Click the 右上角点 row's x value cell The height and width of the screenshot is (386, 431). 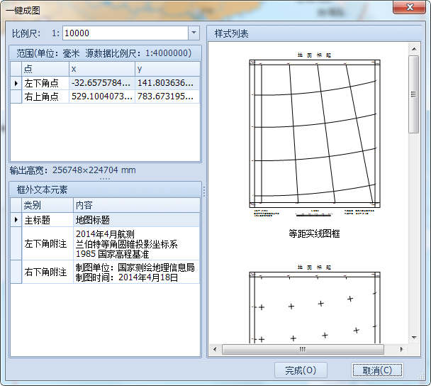[x=101, y=96]
